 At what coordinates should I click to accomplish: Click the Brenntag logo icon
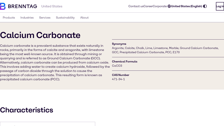(x=3, y=6)
